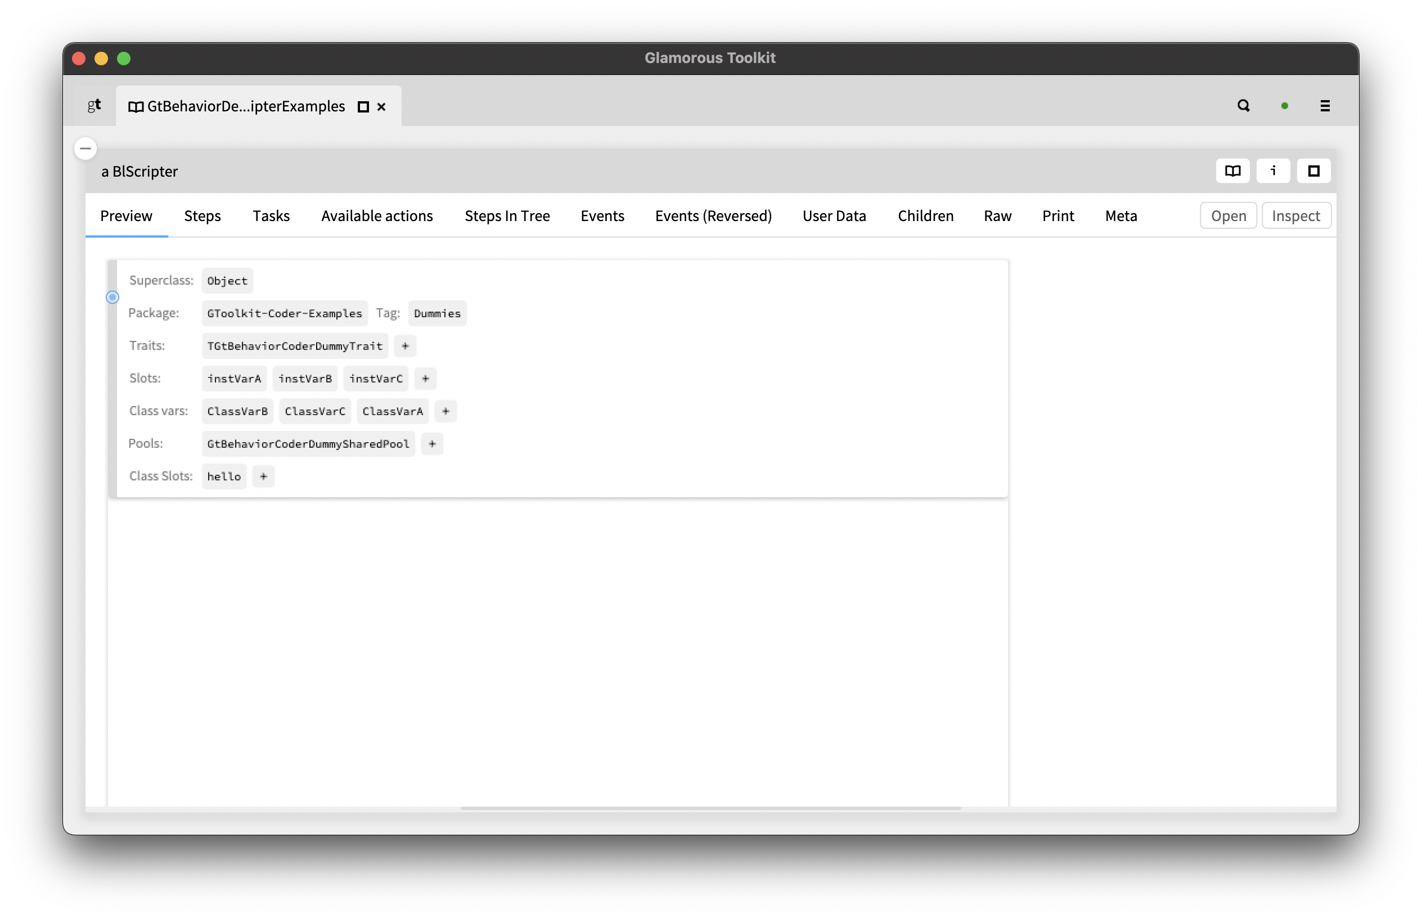The height and width of the screenshot is (918, 1422).
Task: Select the radio marker beside the class definition card
Action: pyautogui.click(x=112, y=297)
